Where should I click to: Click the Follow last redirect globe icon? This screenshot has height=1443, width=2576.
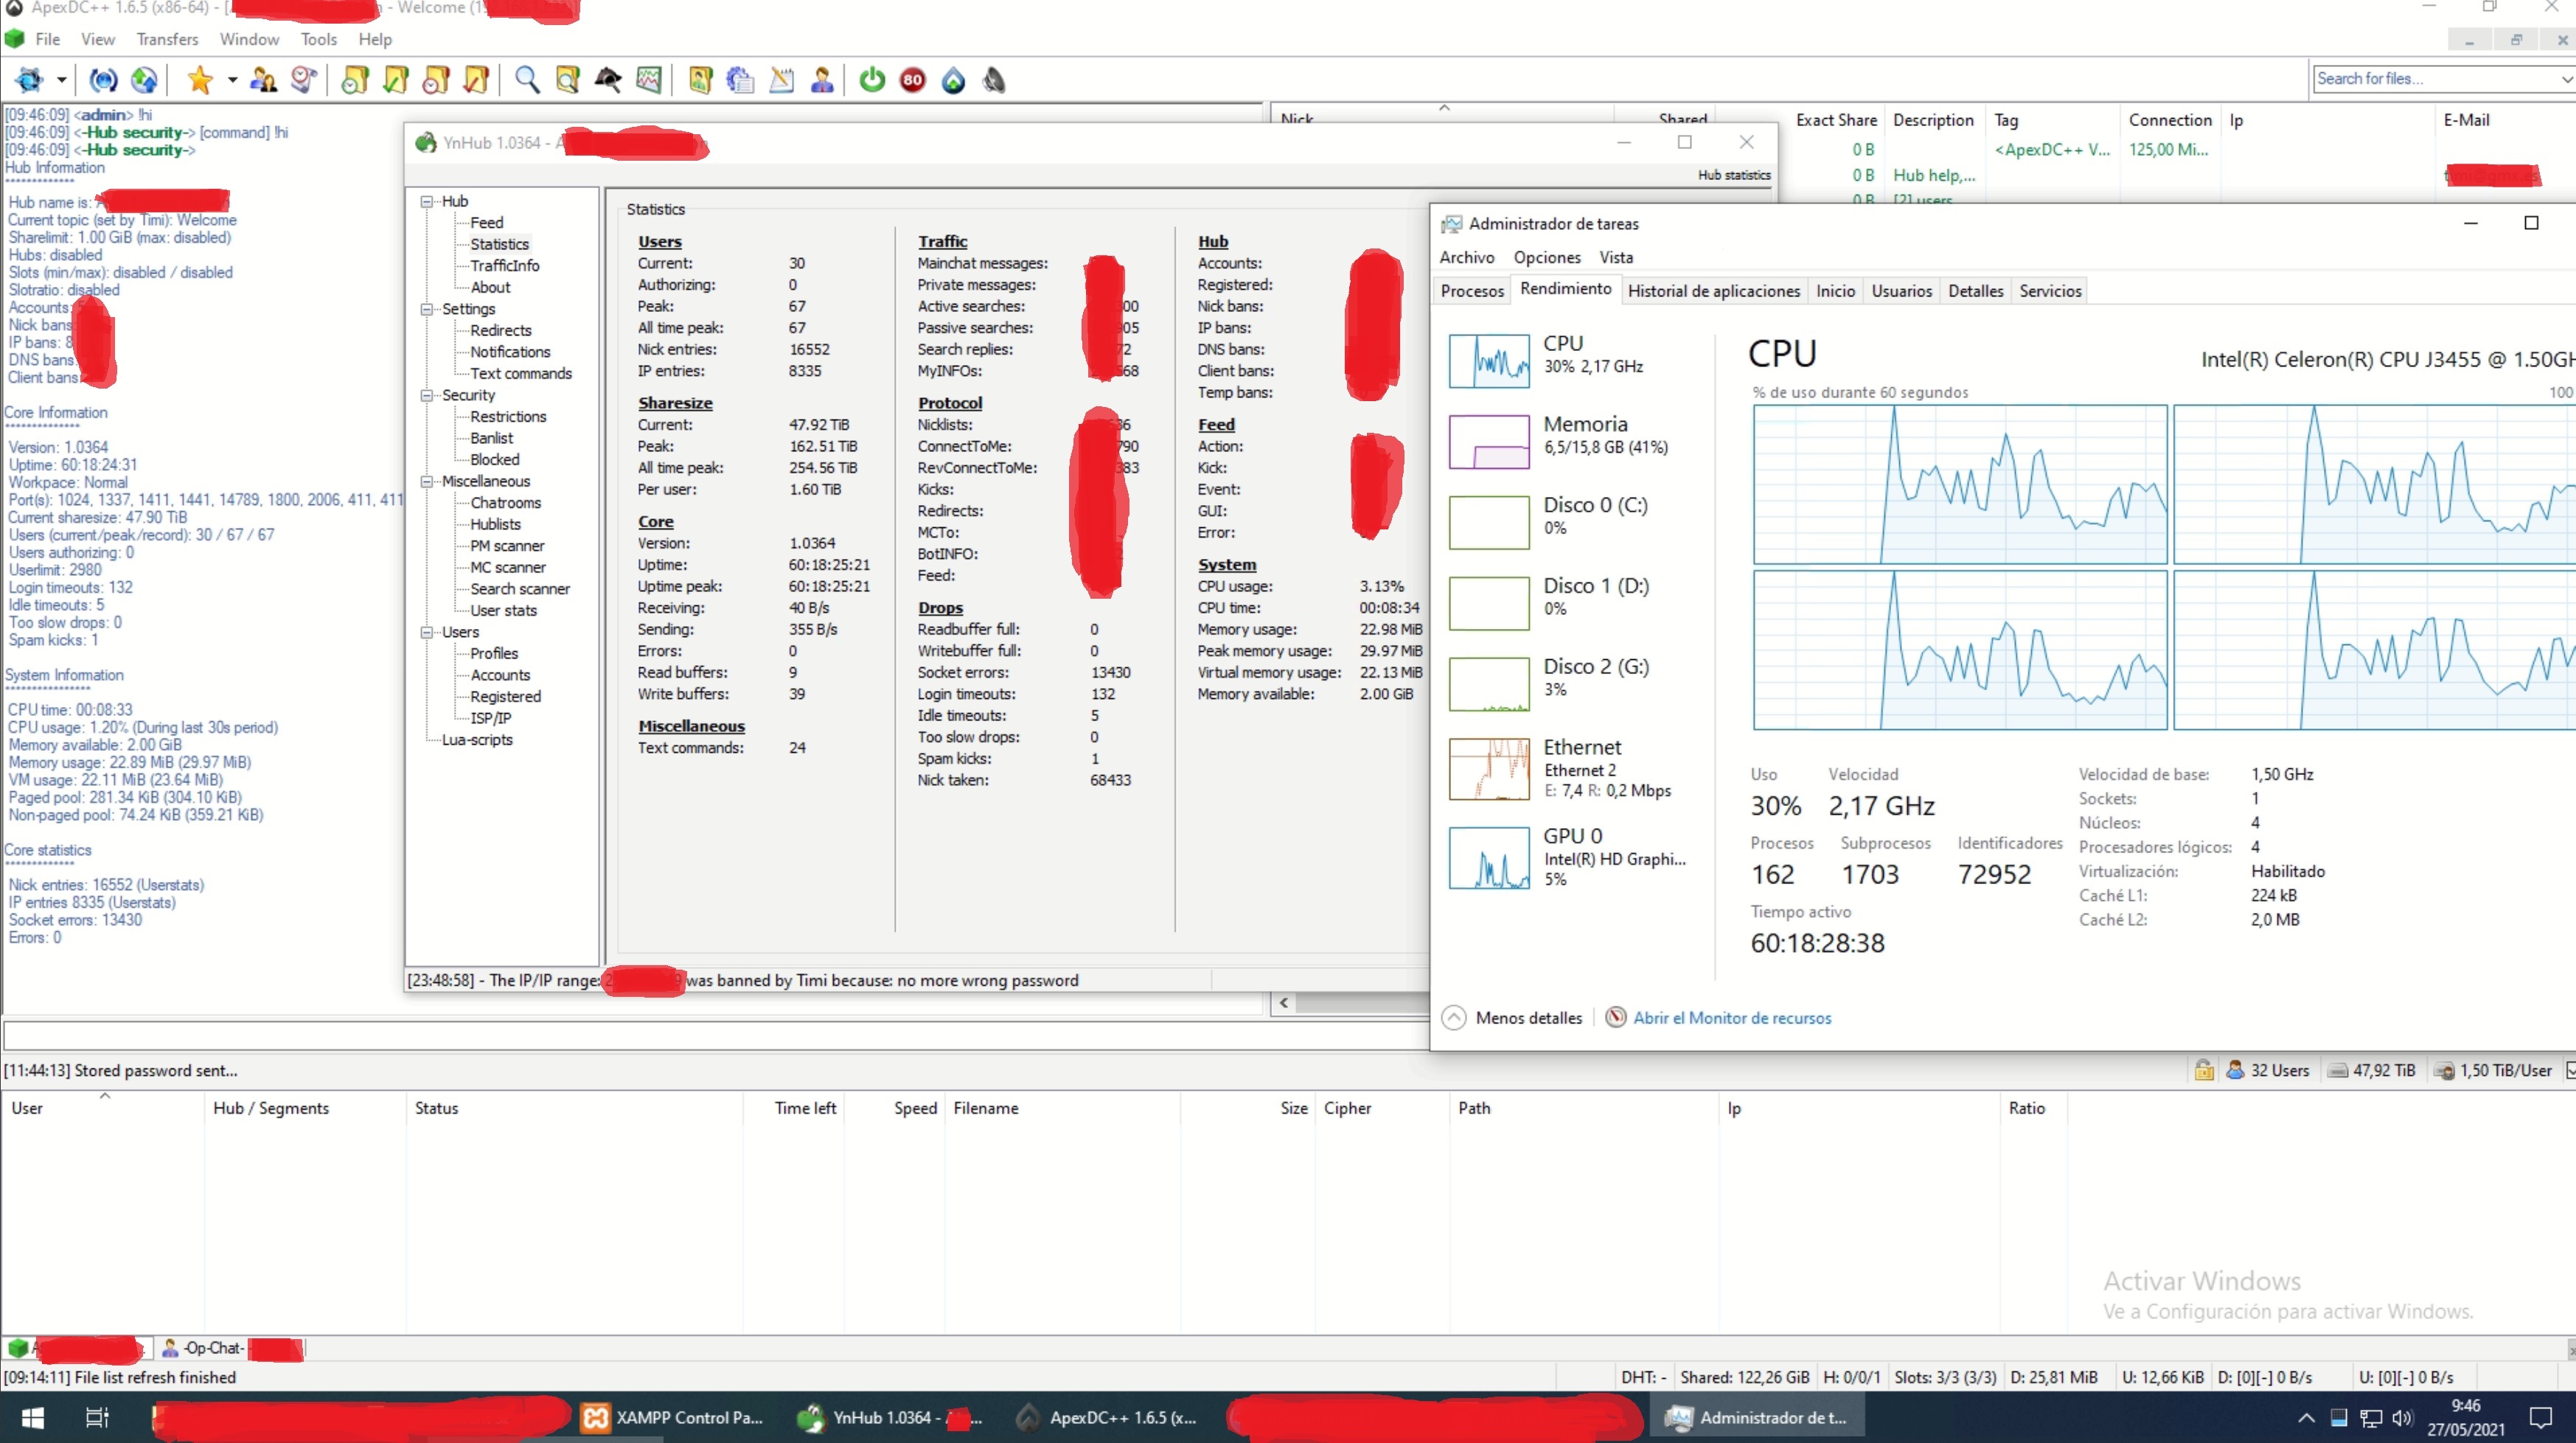[144, 80]
